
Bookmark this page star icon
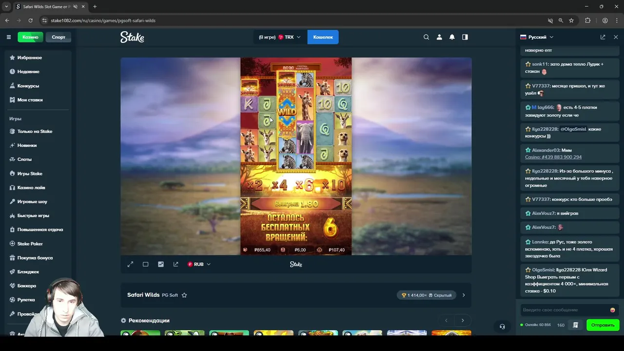point(571,20)
